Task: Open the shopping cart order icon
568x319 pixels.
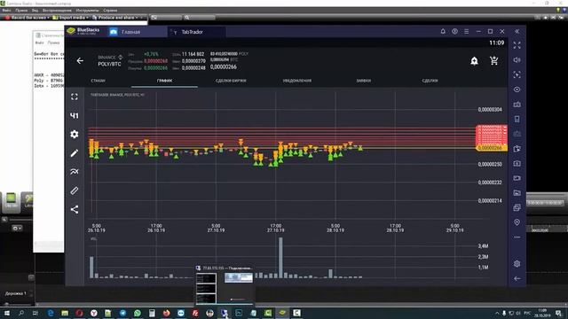Action: [493, 61]
